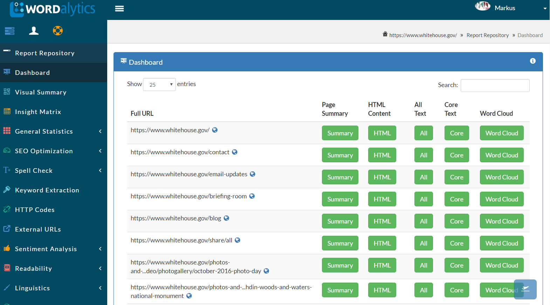This screenshot has width=550, height=305.
Task: Click the Readability book icon
Action: 7,268
